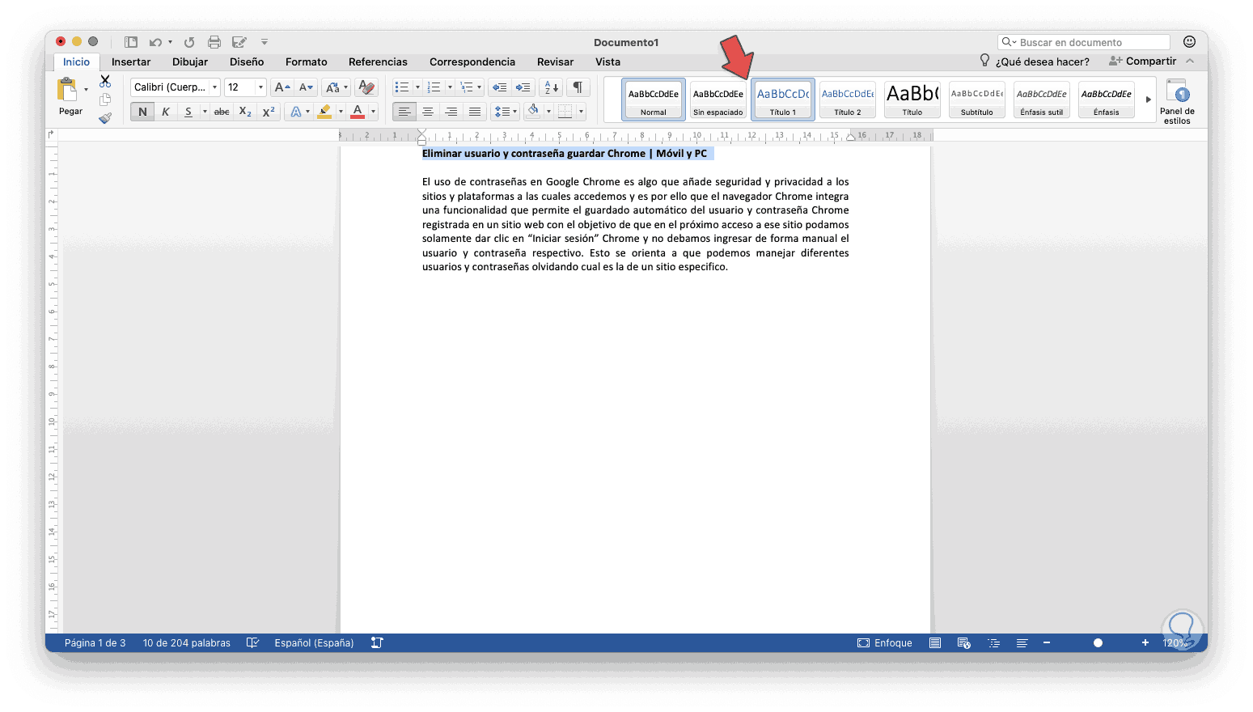Viewport: 1253px width, 712px height.
Task: Decrease paragraph indent
Action: pos(500,87)
